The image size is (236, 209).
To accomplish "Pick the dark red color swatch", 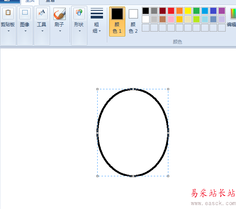I will [163, 11].
